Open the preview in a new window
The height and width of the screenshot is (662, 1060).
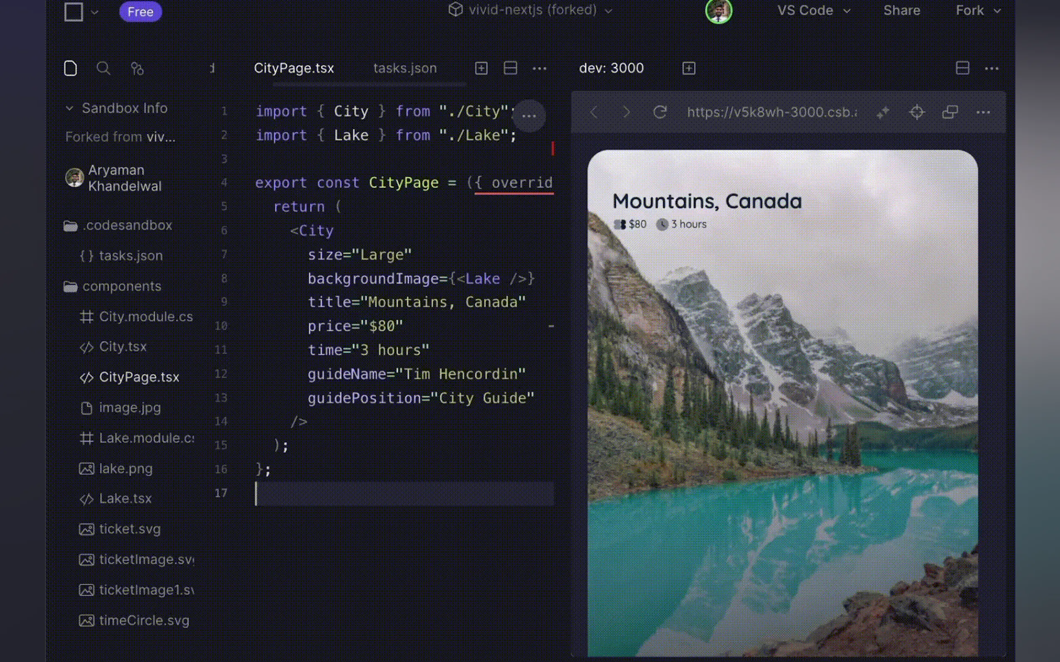[949, 113]
